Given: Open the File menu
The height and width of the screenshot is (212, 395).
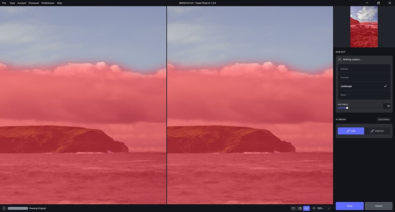Looking at the screenshot, I should click(4, 3).
